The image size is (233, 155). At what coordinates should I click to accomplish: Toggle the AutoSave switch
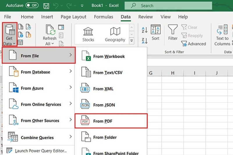tap(32, 6)
